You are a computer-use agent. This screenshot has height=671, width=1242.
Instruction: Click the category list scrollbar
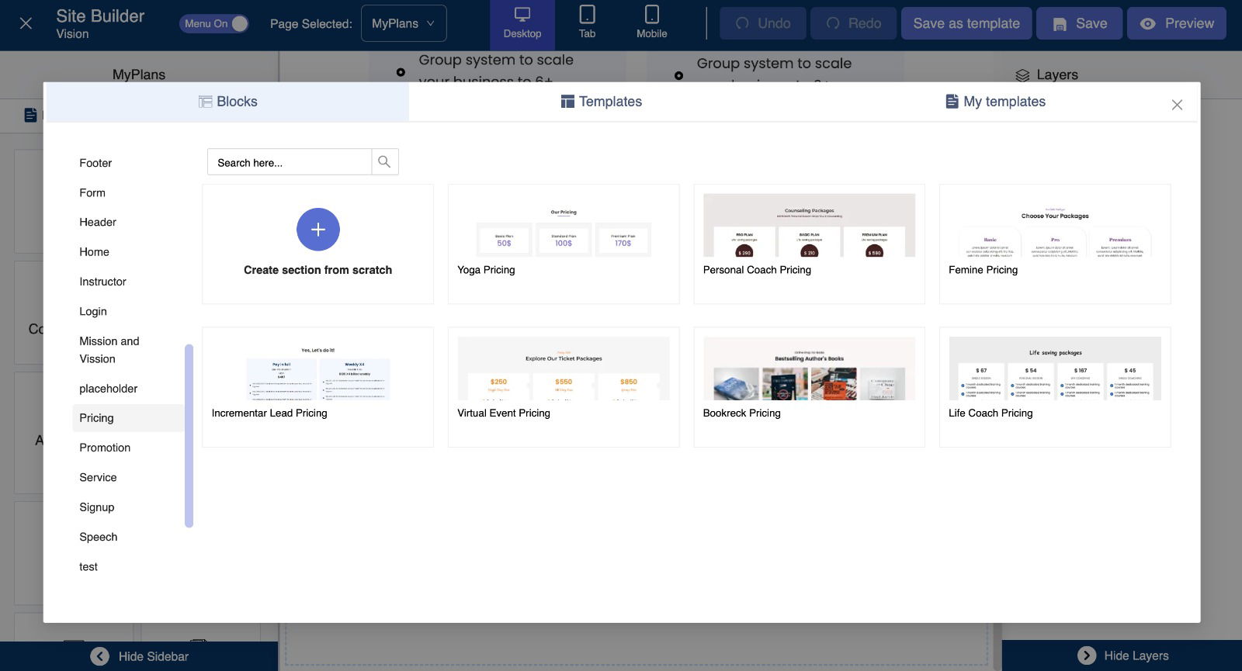[x=189, y=434]
